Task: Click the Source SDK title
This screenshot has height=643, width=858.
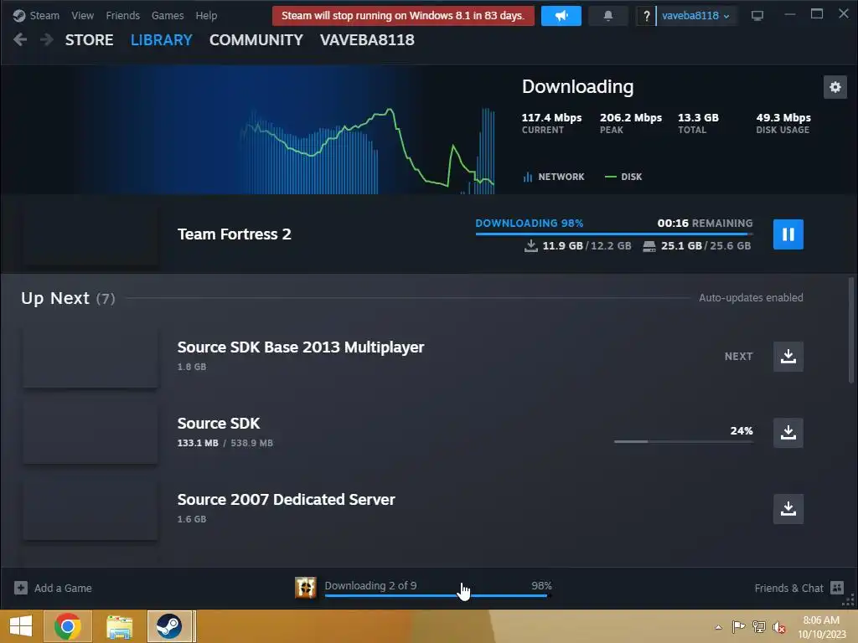Action: click(219, 423)
